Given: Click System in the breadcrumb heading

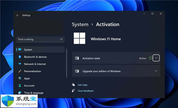Looking at the screenshot, I should click(80, 24).
